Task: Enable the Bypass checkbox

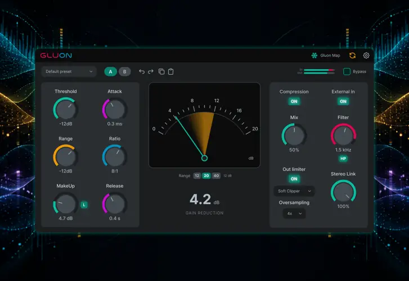Action: coord(347,71)
